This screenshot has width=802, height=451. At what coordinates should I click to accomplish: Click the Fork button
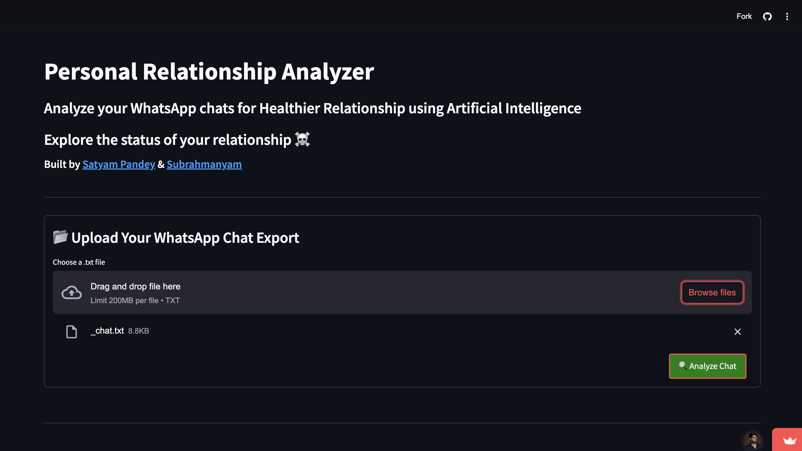[x=744, y=16]
